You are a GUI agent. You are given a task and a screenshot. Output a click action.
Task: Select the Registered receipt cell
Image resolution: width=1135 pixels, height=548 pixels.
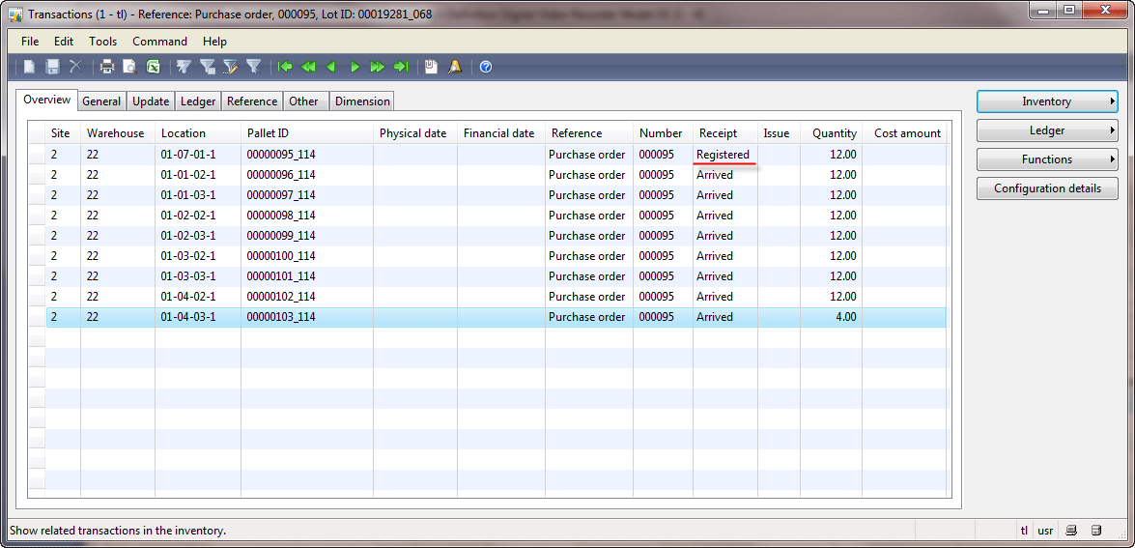[724, 155]
